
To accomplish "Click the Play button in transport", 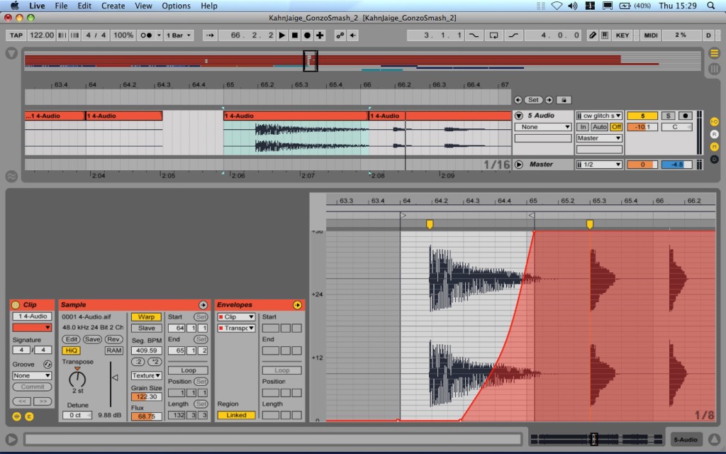I will (x=282, y=35).
